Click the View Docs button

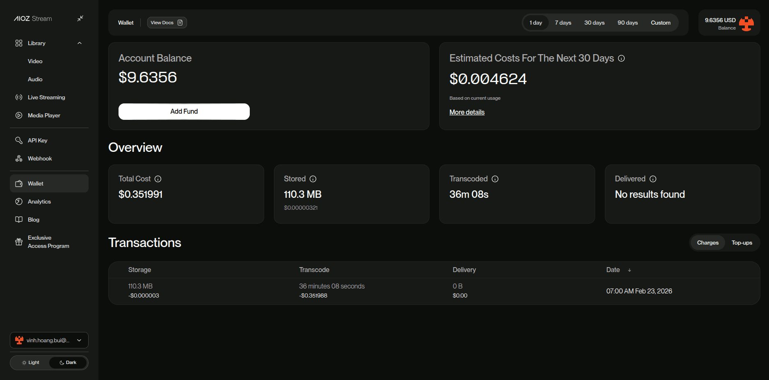(167, 23)
